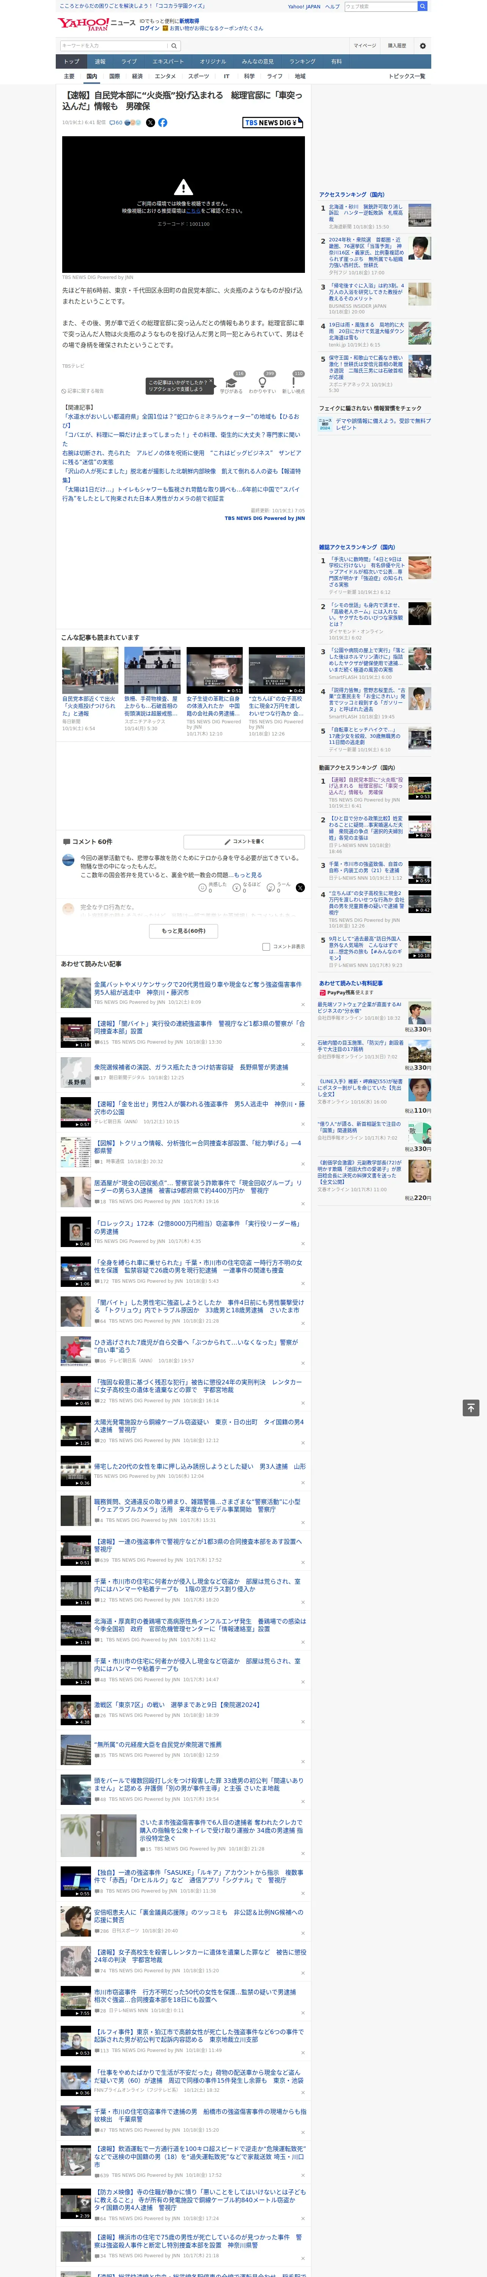
Task: Open video ranking item 3 千葉・市川市の強盗致傷
Action: [x=366, y=867]
